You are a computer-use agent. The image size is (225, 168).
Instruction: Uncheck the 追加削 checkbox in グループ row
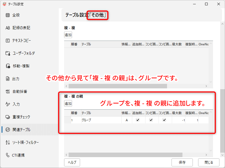(x=138, y=120)
